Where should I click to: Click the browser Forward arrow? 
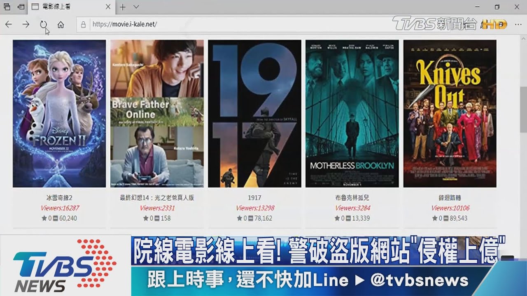pos(26,25)
